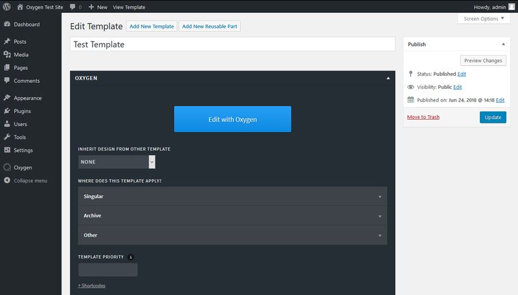Click the home icon beside Oxygen Test Site

point(20,6)
